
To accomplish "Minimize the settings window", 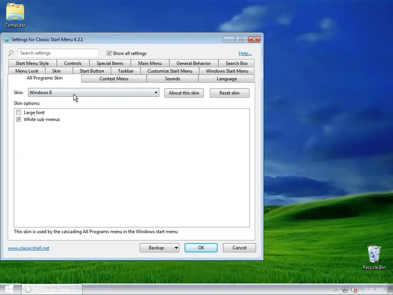I will 229,40.
